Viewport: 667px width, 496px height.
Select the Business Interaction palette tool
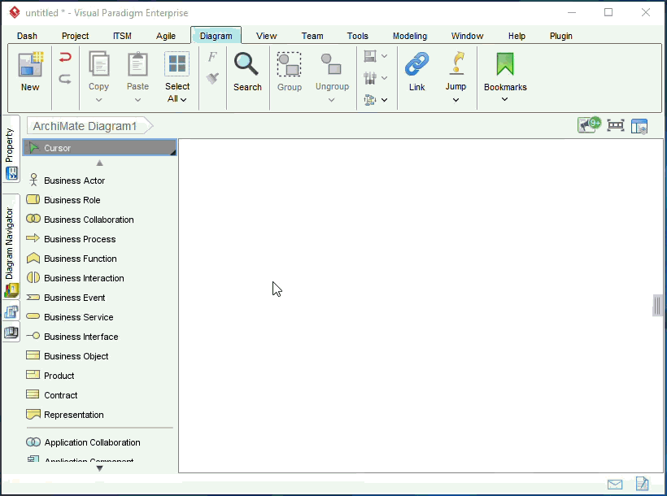(x=99, y=278)
